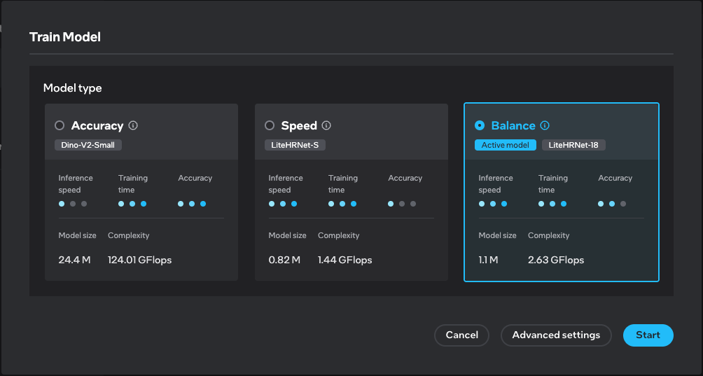Choose the Speed model radio button

270,125
